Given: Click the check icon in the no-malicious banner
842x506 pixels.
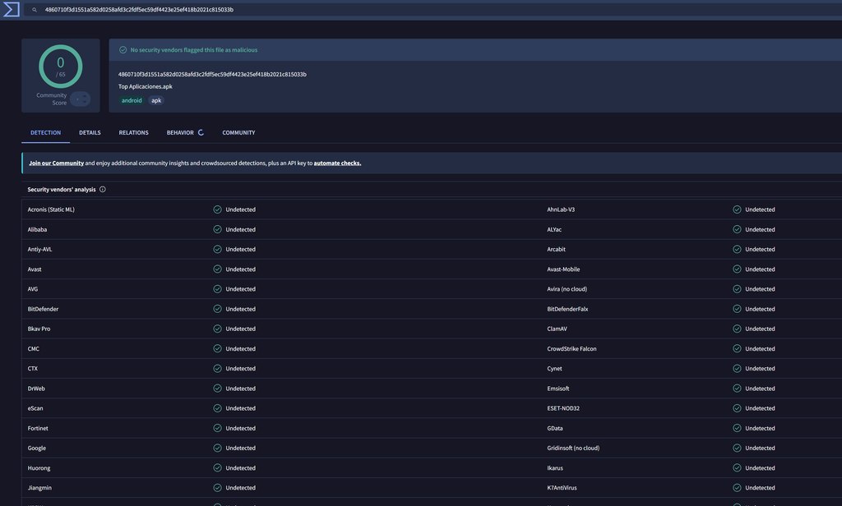Looking at the screenshot, I should 123,50.
